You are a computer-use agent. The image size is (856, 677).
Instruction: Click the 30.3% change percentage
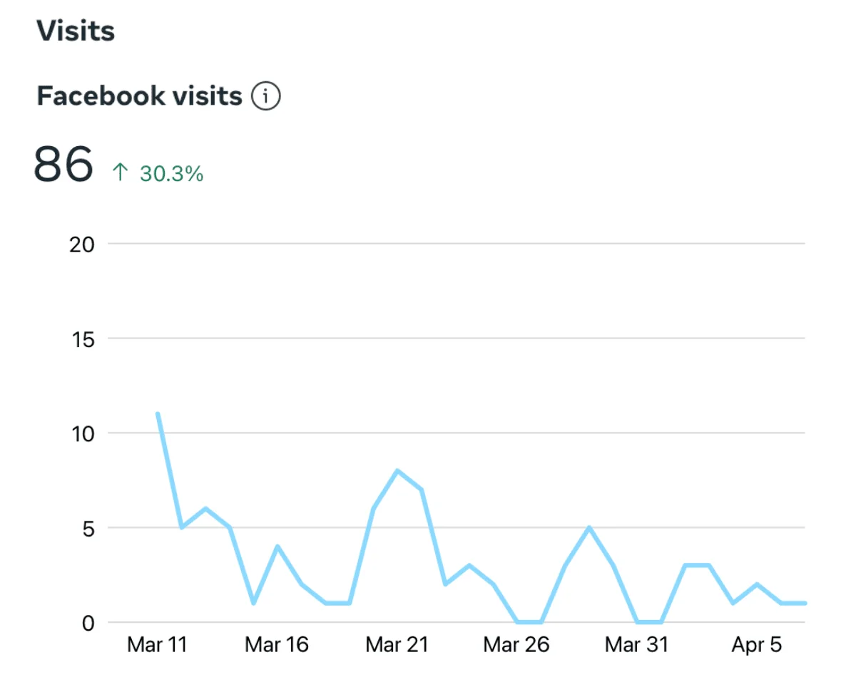(171, 174)
